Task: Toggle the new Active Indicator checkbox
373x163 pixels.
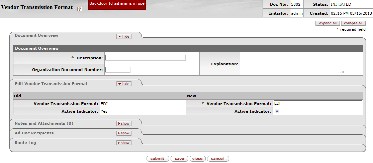Action: (x=277, y=111)
